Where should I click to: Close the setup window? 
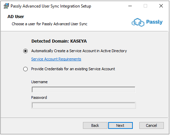(x=161, y=6)
